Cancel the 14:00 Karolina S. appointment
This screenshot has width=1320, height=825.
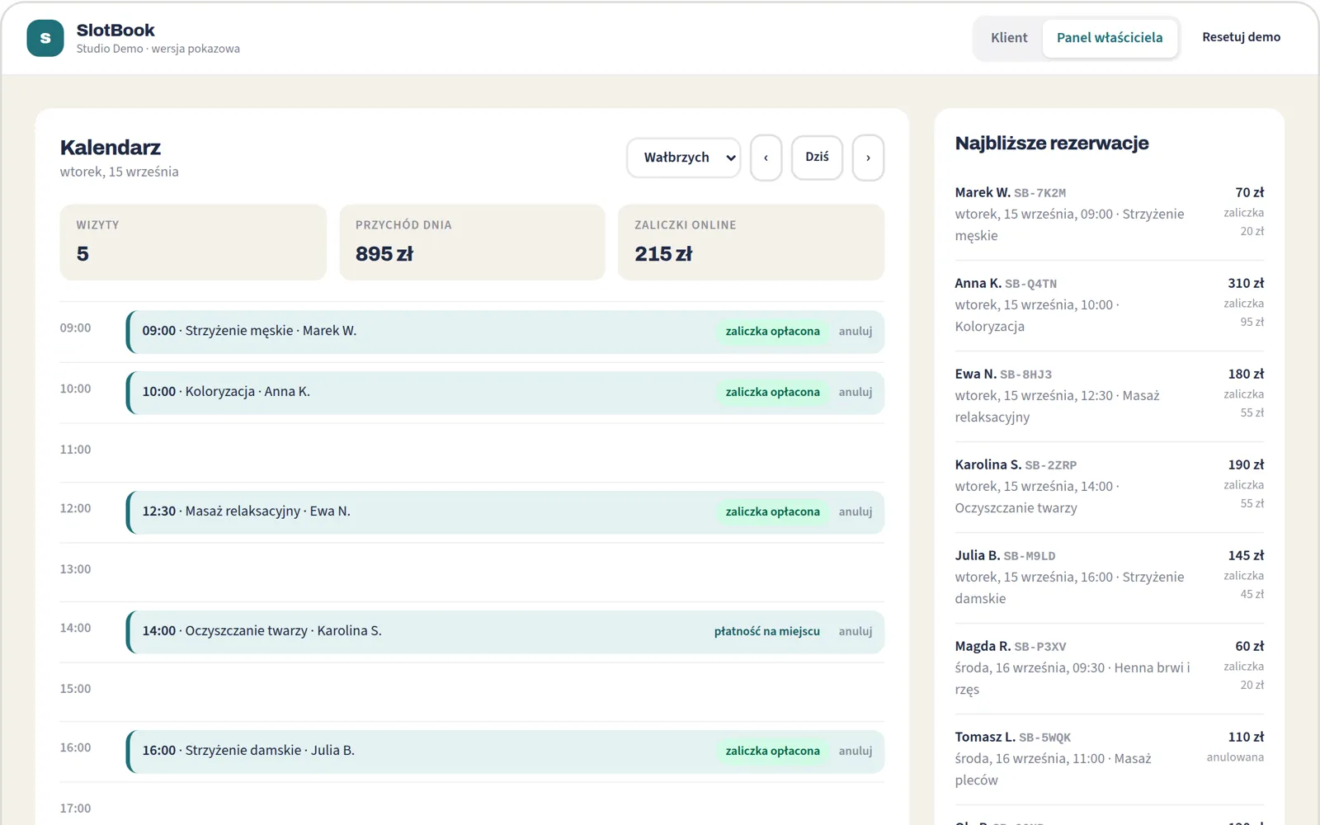click(856, 632)
